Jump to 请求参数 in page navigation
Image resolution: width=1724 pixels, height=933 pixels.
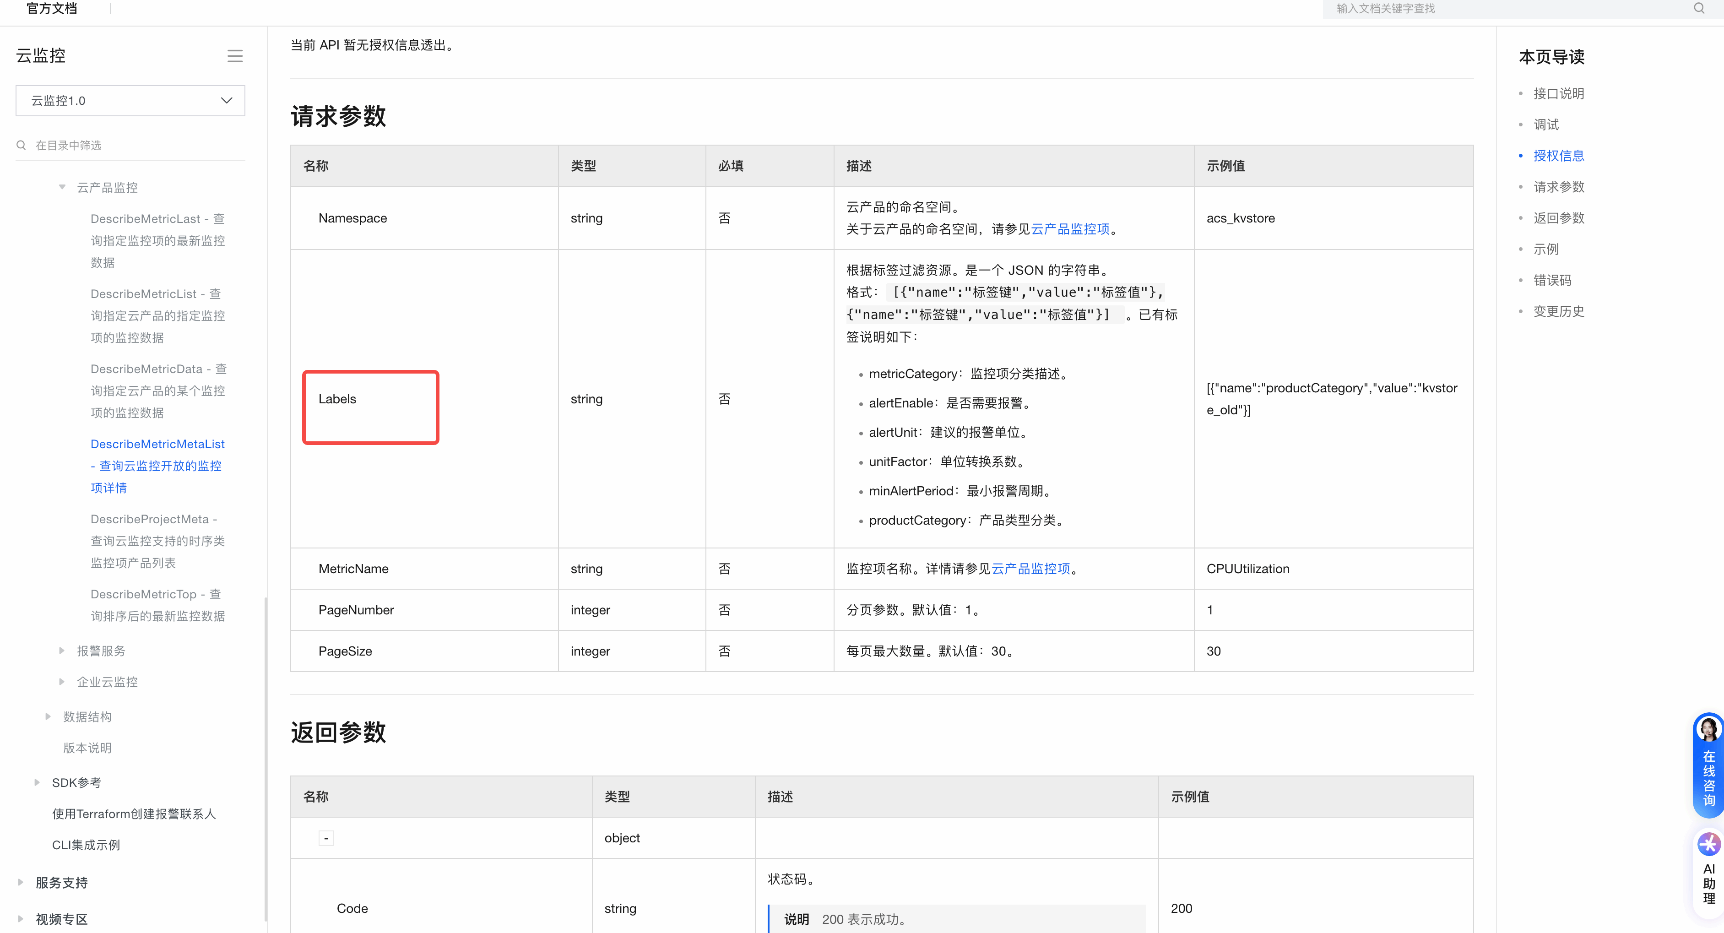point(1558,187)
